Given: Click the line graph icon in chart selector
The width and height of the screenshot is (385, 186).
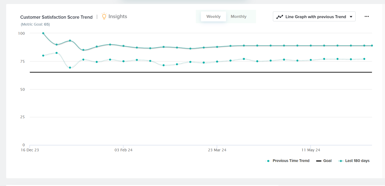Looking at the screenshot, I should pyautogui.click(x=280, y=17).
